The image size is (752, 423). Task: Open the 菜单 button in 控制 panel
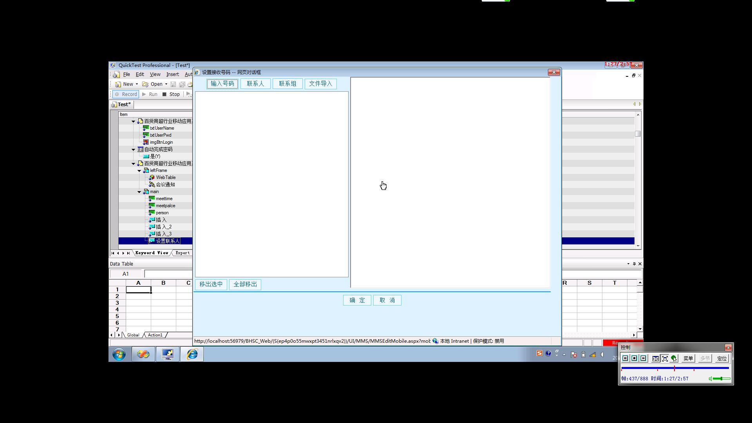pyautogui.click(x=688, y=358)
